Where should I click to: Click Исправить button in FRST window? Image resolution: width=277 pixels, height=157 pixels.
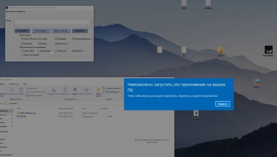coord(80,31)
